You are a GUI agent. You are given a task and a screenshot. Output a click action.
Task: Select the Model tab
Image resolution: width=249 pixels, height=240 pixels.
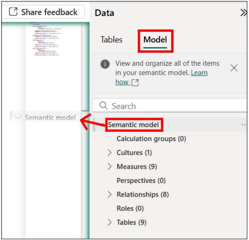tap(155, 40)
